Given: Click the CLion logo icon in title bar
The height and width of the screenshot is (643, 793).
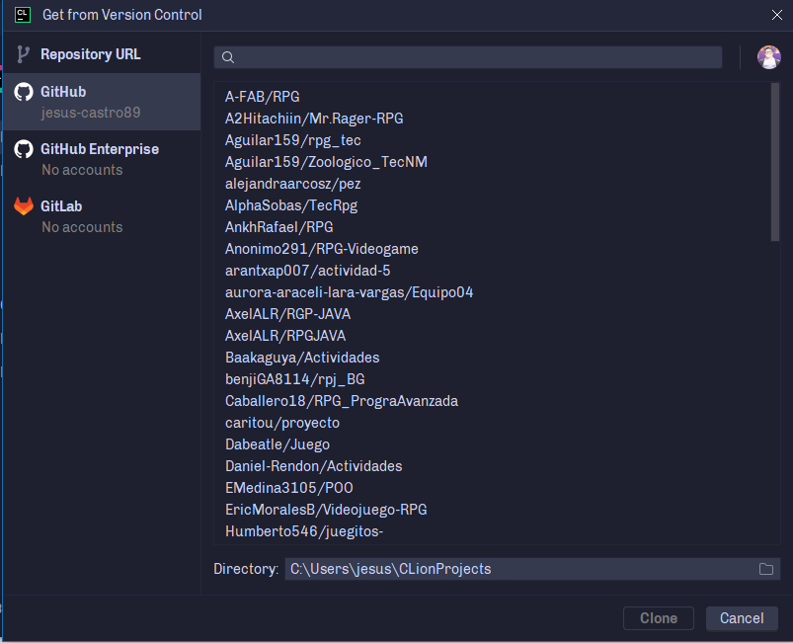Looking at the screenshot, I should pos(23,15).
